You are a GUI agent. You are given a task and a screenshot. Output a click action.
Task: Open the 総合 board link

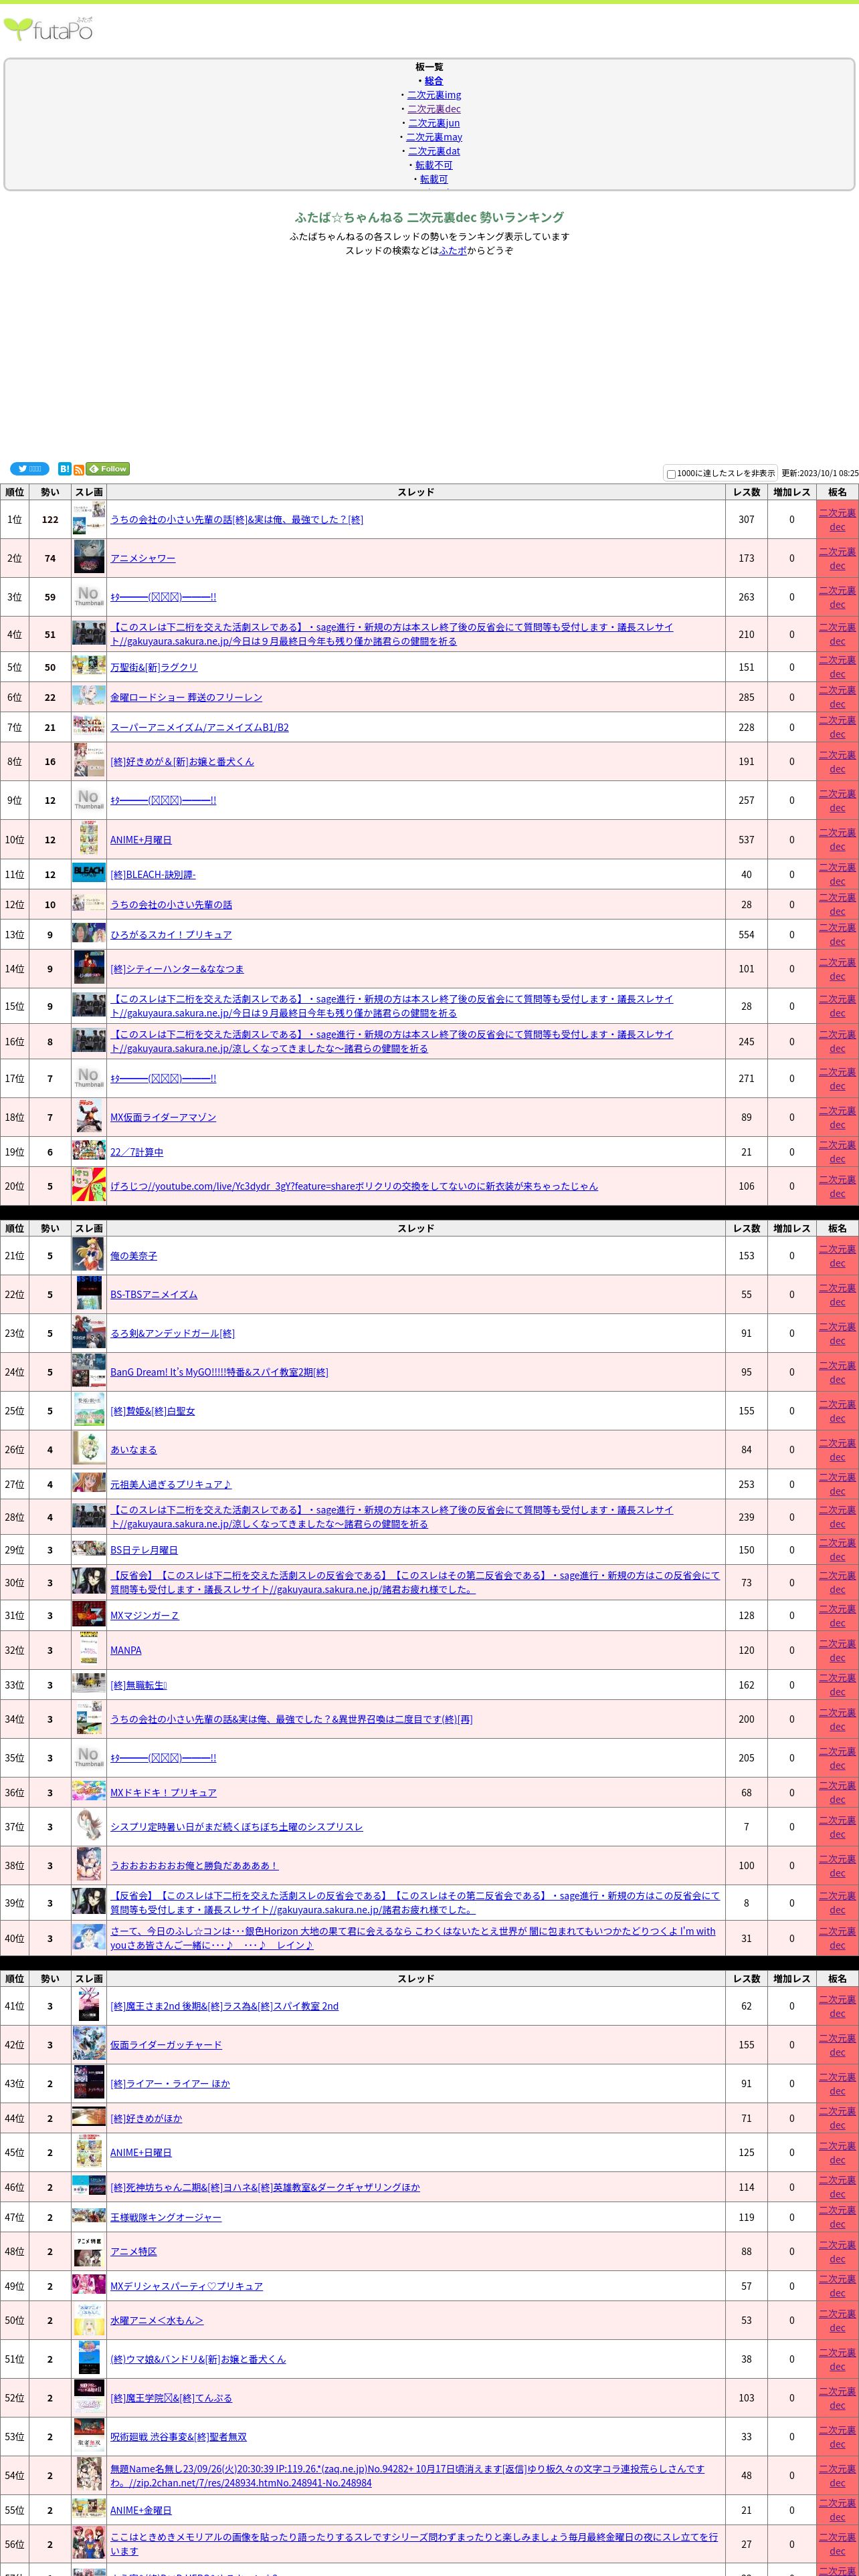coord(433,81)
